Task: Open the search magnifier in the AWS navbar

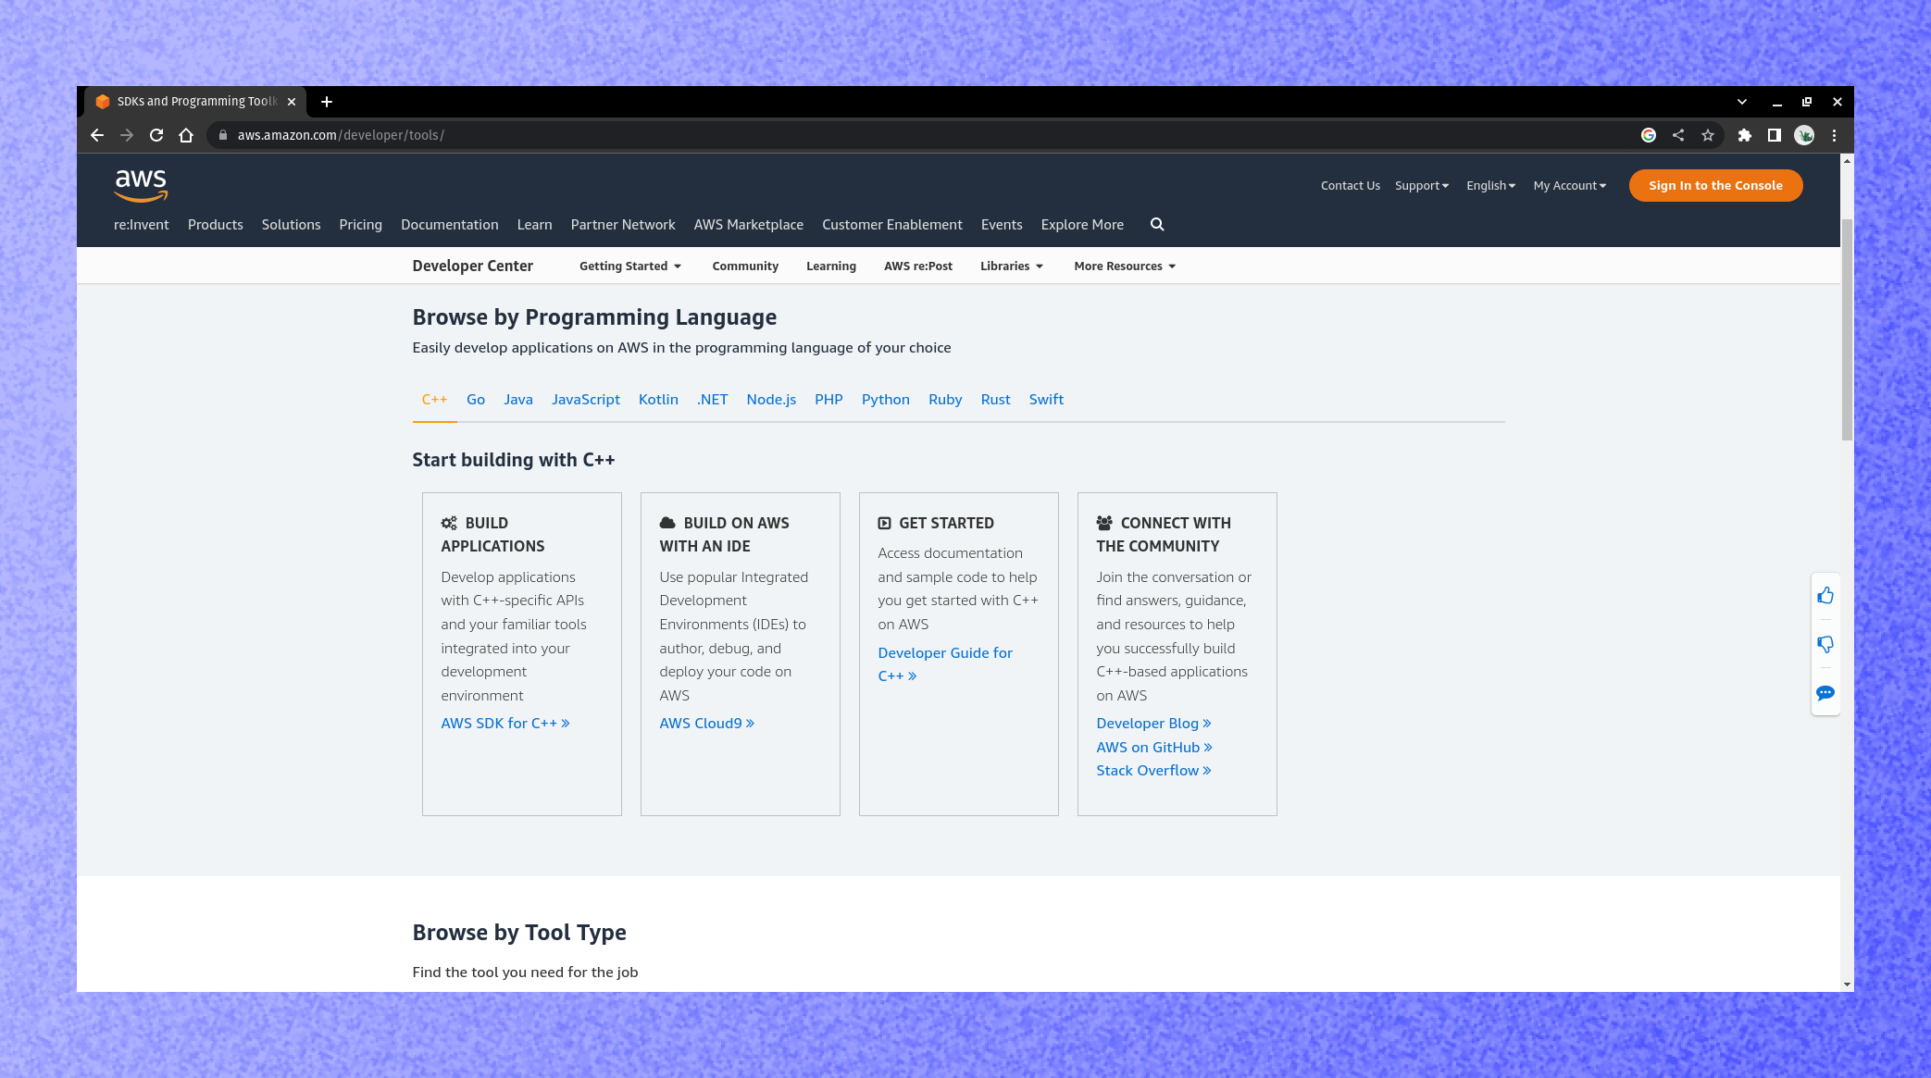Action: [x=1157, y=224]
